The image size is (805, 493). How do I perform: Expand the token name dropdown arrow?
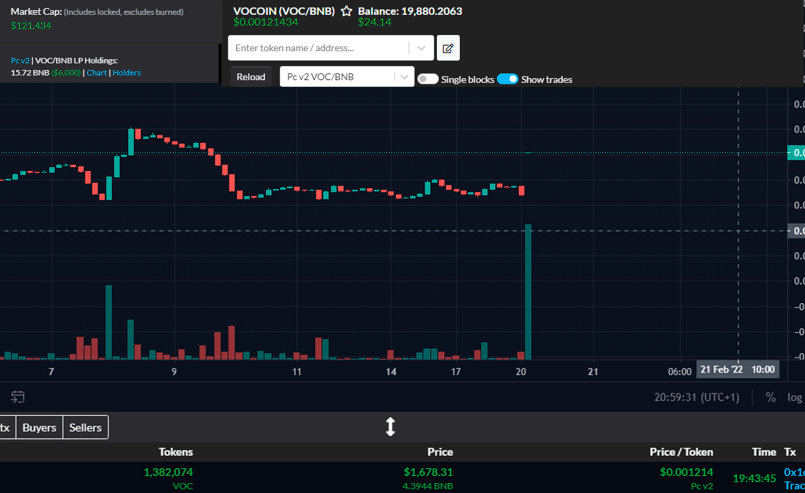pos(421,48)
